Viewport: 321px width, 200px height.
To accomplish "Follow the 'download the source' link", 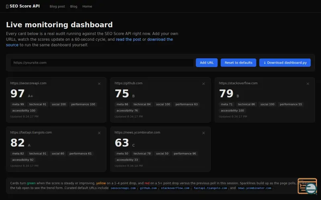I will pos(160,39).
